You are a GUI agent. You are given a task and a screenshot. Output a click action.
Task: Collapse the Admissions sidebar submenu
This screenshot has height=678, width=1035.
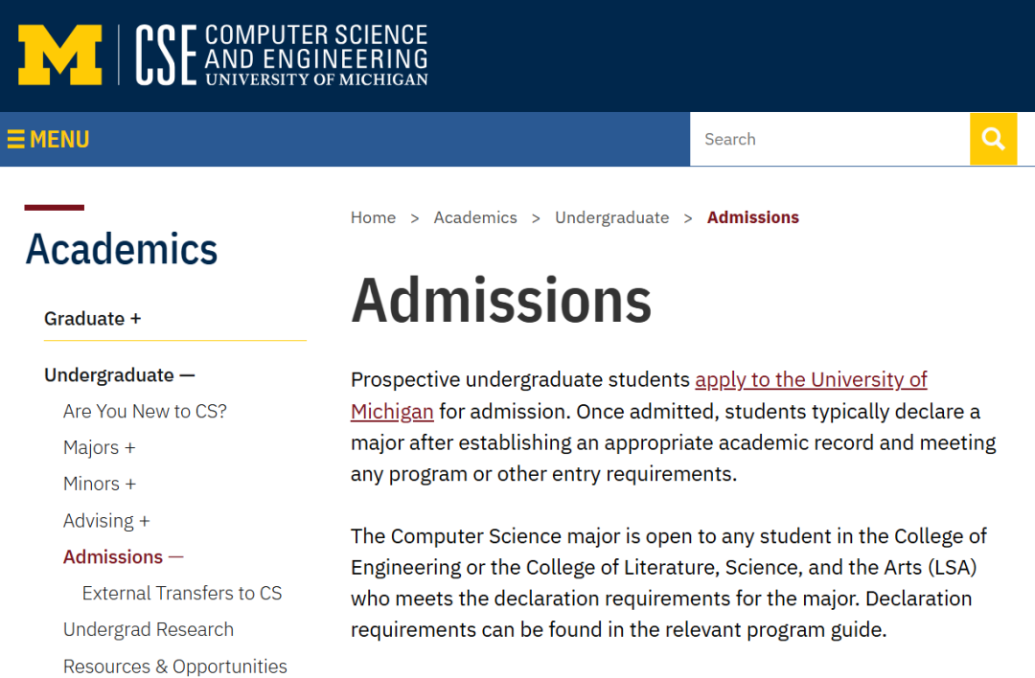[x=175, y=557]
